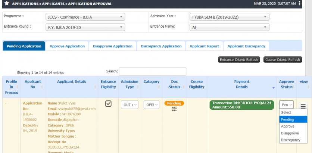This screenshot has width=312, height=153.
Task: Open the Entrance Round dropdown
Action: tap(85, 28)
